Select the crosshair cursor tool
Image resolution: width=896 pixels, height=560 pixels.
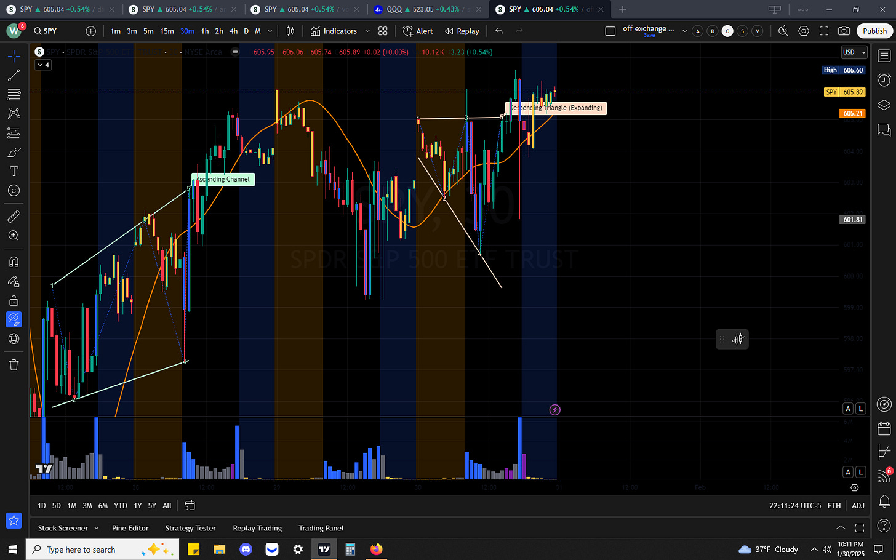coord(14,56)
